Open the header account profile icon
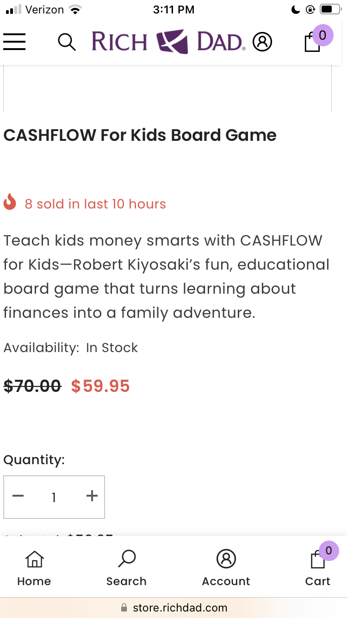347x618 pixels. coord(262,42)
